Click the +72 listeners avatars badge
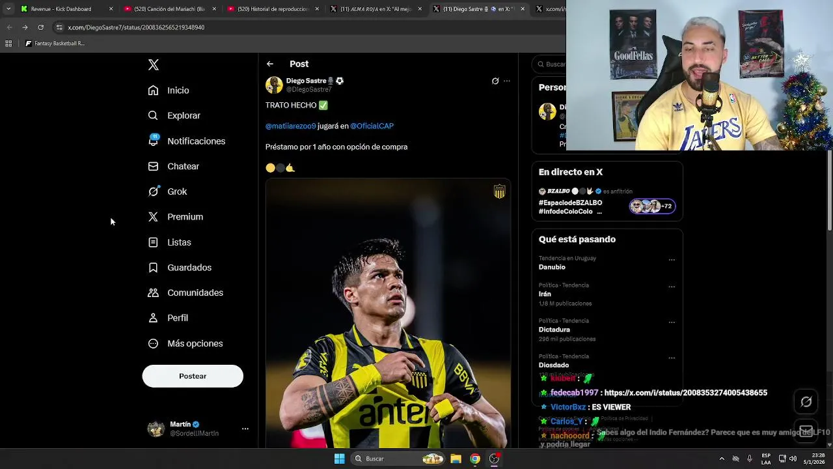The height and width of the screenshot is (469, 833). click(652, 206)
